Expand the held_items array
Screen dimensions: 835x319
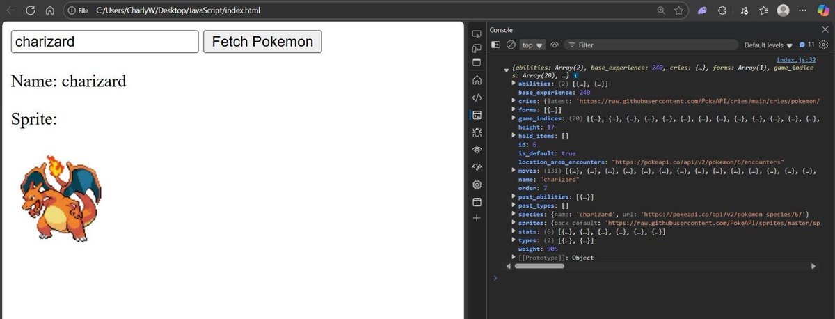coord(514,136)
